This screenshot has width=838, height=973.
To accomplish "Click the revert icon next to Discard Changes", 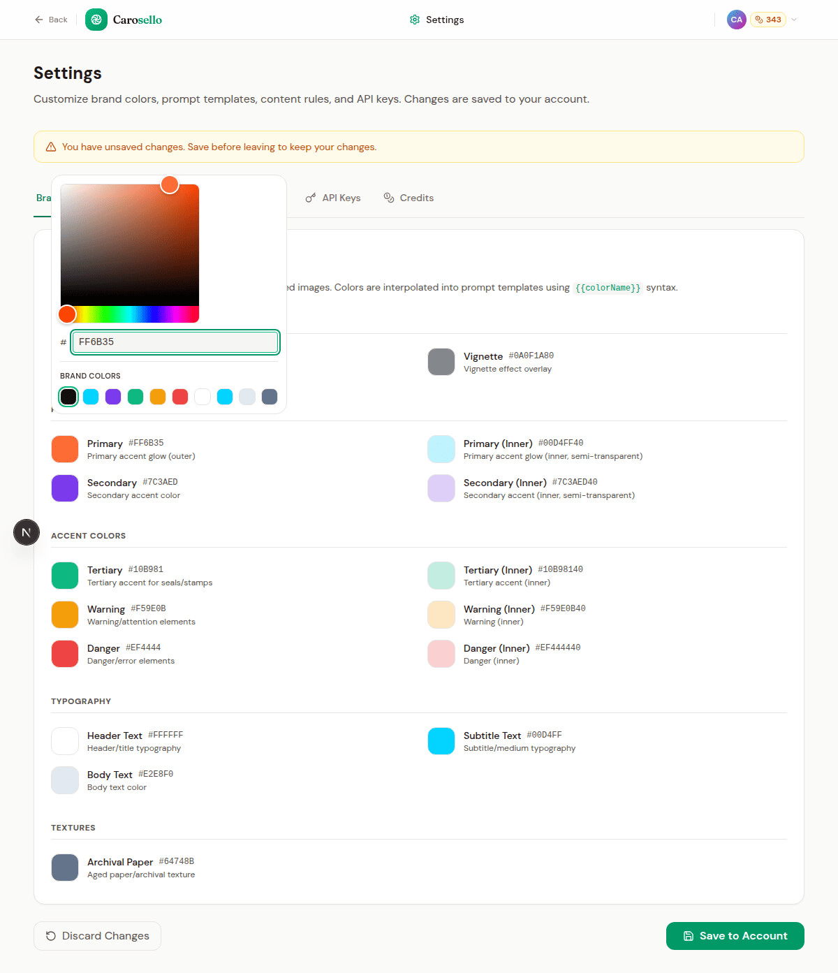I will [50, 936].
